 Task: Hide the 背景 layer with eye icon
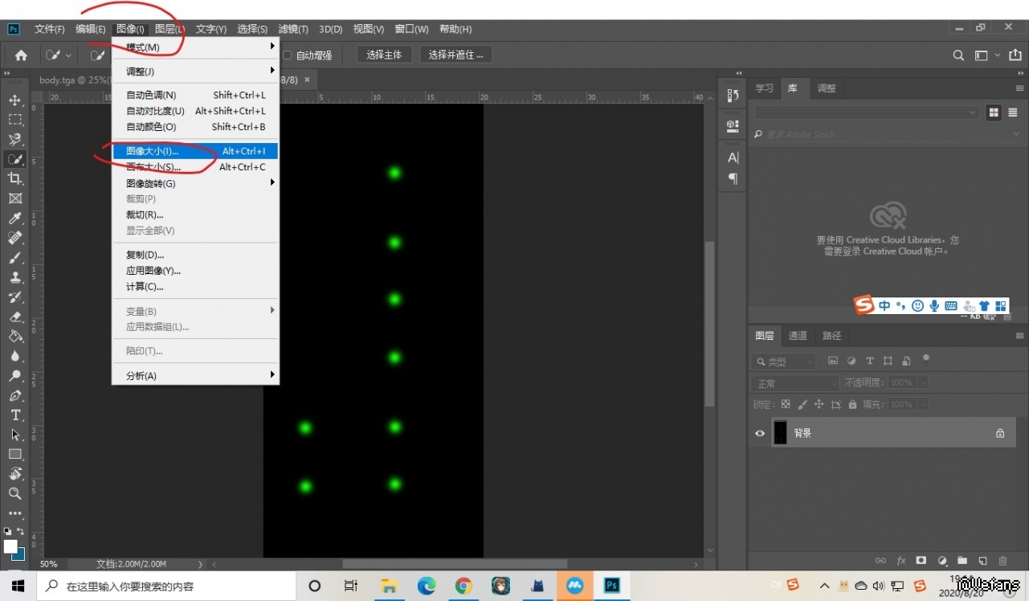(760, 433)
